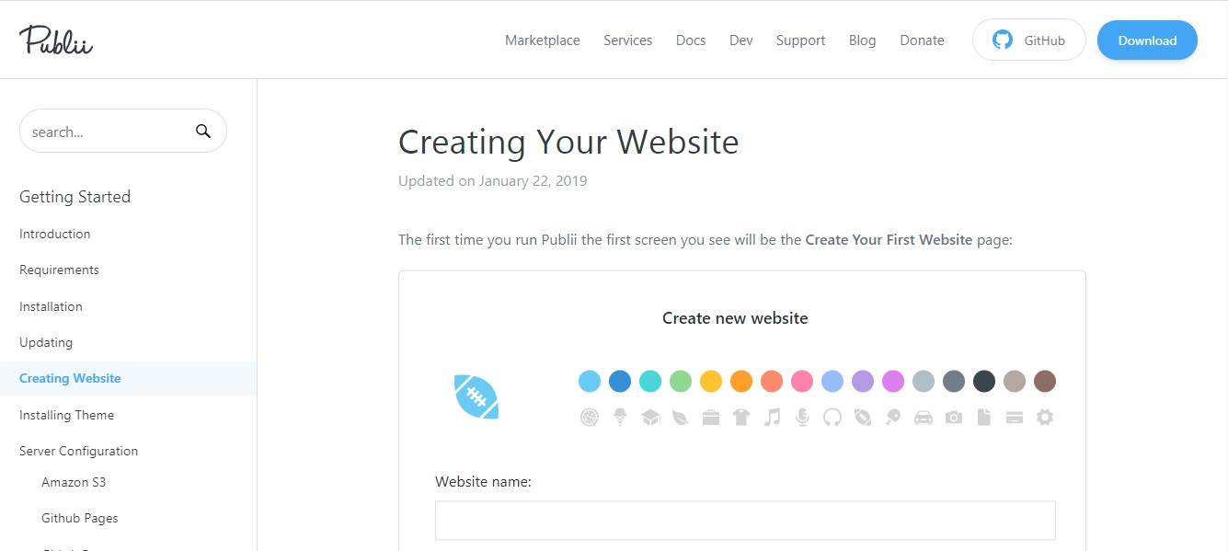Select the pizza avatar icon
This screenshot has width=1228, height=551.
point(589,416)
